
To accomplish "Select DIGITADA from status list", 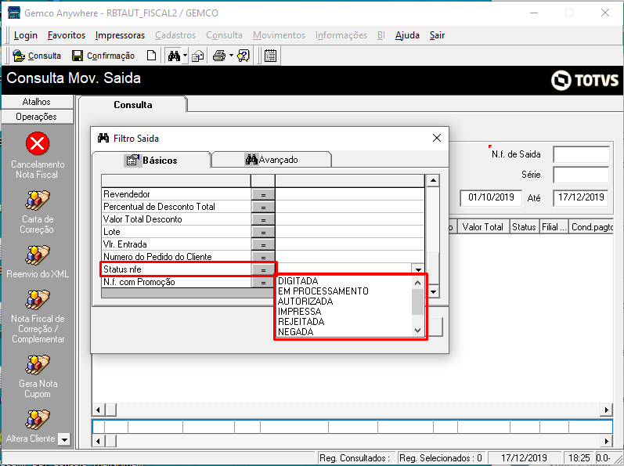I will pyautogui.click(x=298, y=280).
